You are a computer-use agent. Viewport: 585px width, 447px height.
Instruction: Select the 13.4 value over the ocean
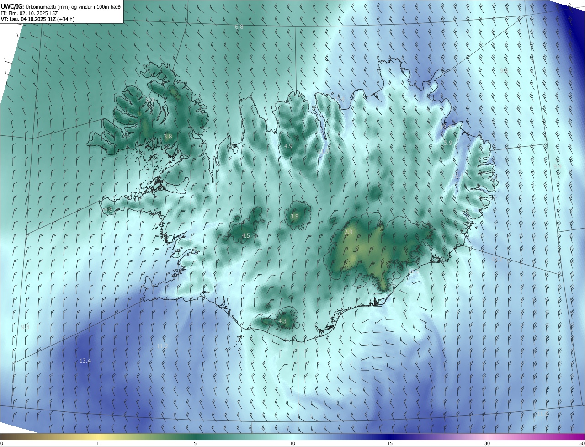click(x=85, y=361)
